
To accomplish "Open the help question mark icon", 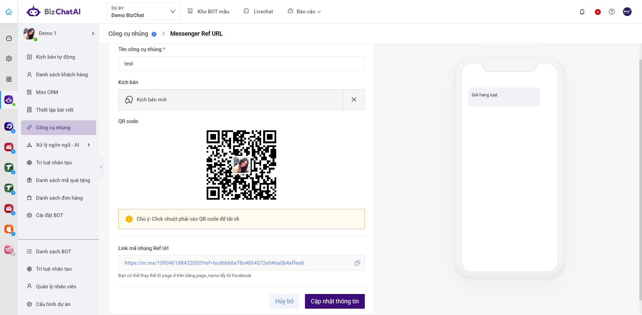I will (x=612, y=12).
